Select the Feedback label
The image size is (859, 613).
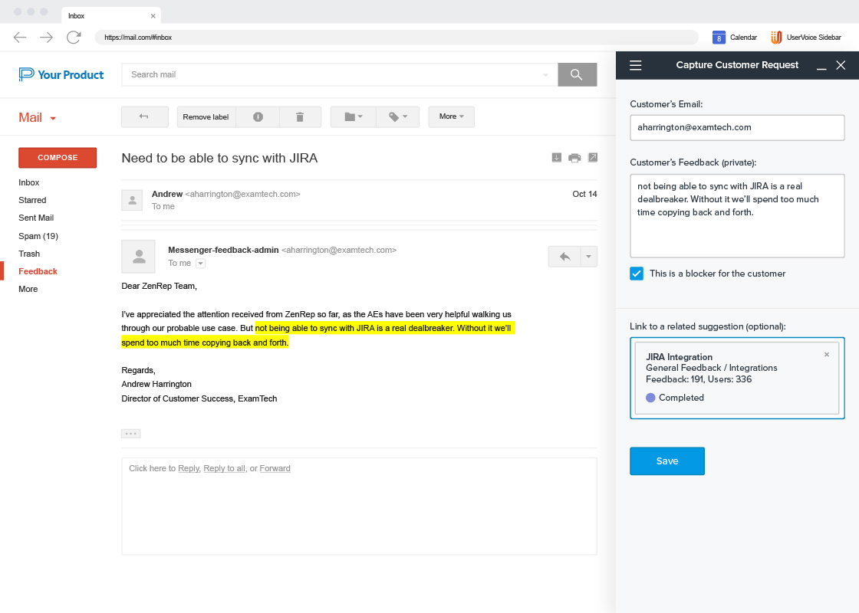[x=38, y=271]
